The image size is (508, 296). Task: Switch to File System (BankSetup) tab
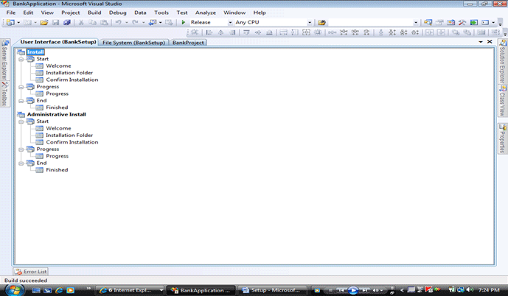pos(133,43)
